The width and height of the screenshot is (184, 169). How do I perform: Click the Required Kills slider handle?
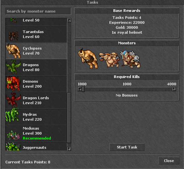[x=83, y=89]
